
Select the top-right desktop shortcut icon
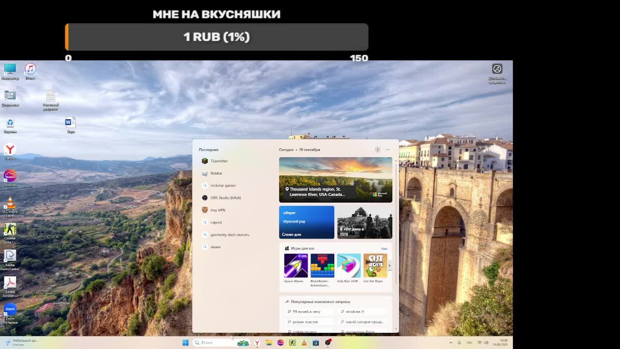[x=497, y=73]
